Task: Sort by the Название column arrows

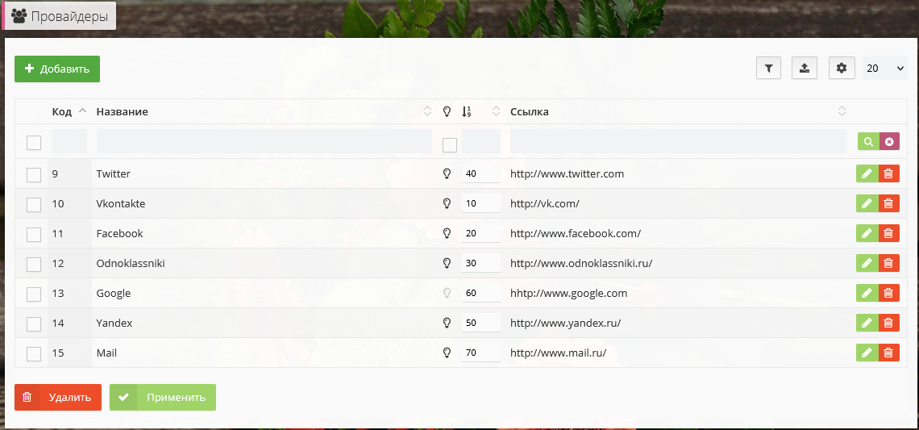Action: pos(427,111)
